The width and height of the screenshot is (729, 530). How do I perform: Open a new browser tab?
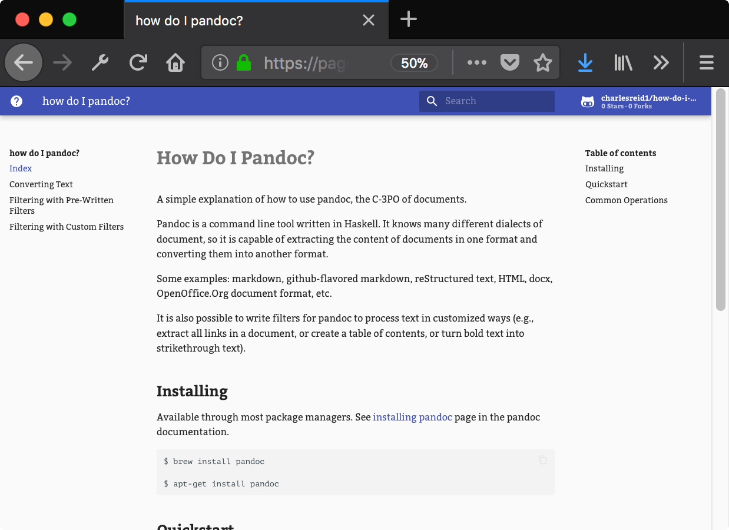click(x=409, y=20)
